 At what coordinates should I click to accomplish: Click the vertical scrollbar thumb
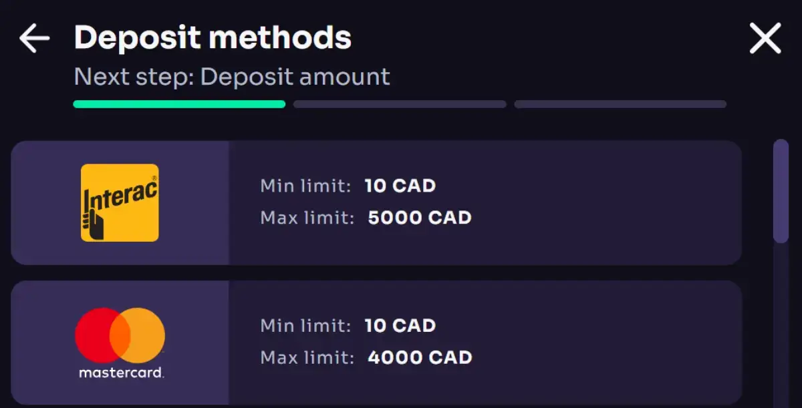(x=781, y=190)
